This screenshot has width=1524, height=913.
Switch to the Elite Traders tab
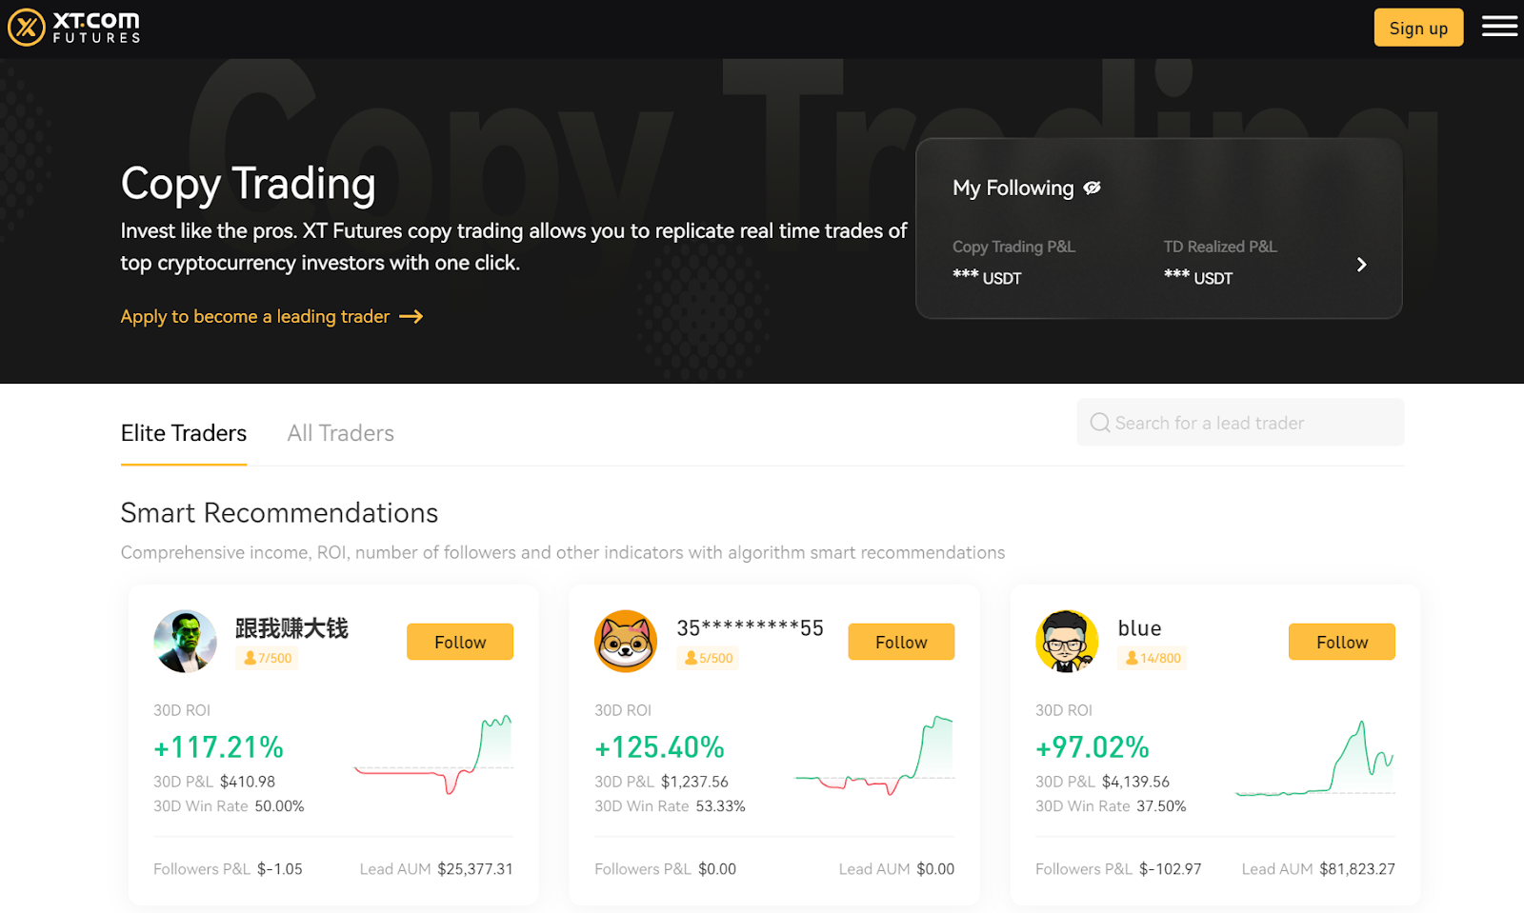coord(184,433)
